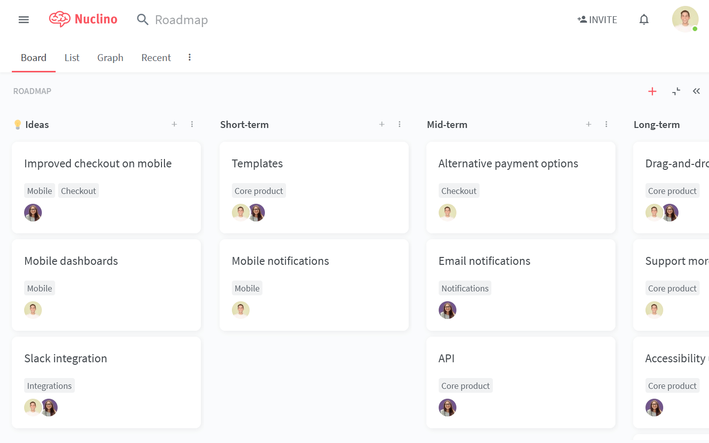The image size is (709, 443).
Task: Open the hamburger main menu
Action: click(x=24, y=20)
